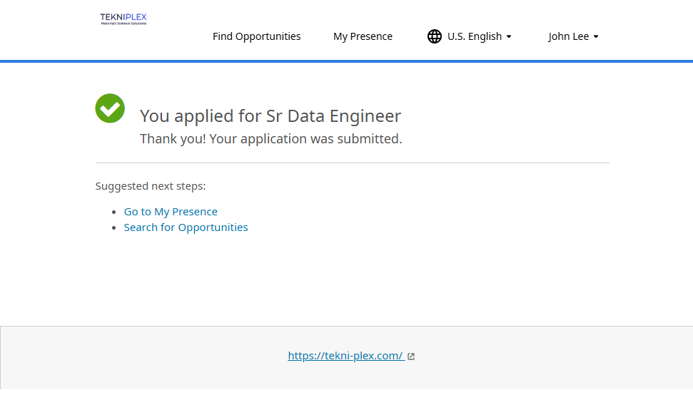Click the 'Suggested next steps' label
This screenshot has width=693, height=405.
coord(151,186)
